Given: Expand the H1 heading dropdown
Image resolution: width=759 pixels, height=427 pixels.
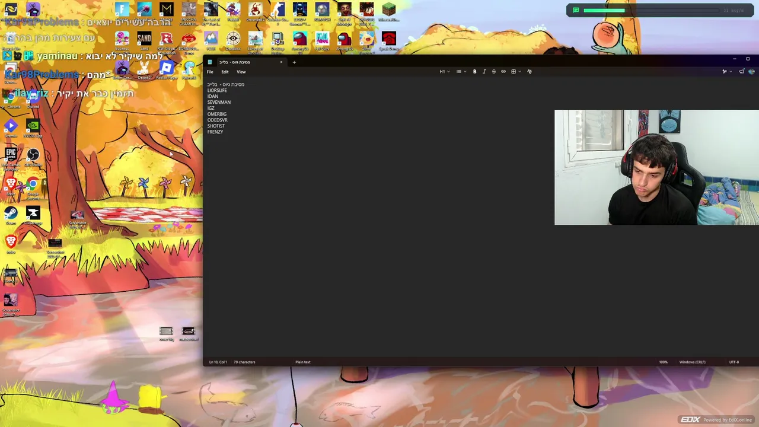Looking at the screenshot, I should [x=445, y=72].
